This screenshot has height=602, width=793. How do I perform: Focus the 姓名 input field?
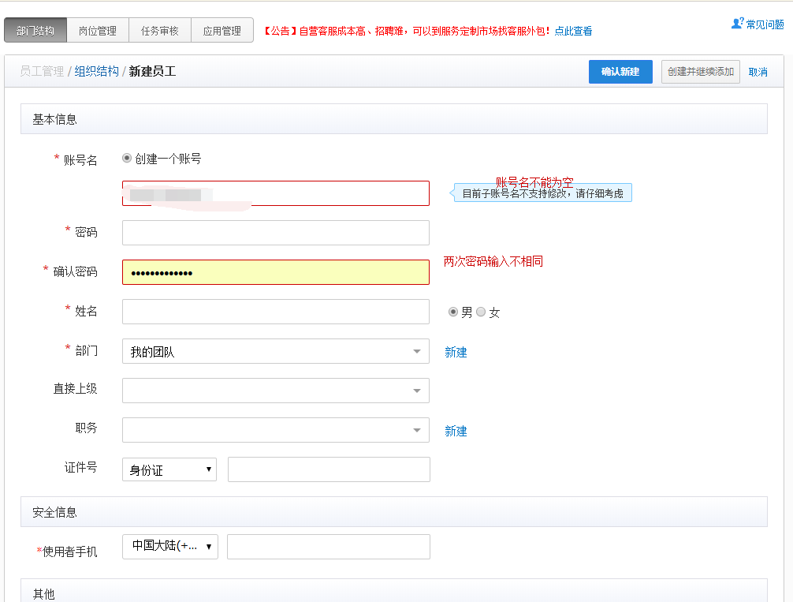(275, 312)
